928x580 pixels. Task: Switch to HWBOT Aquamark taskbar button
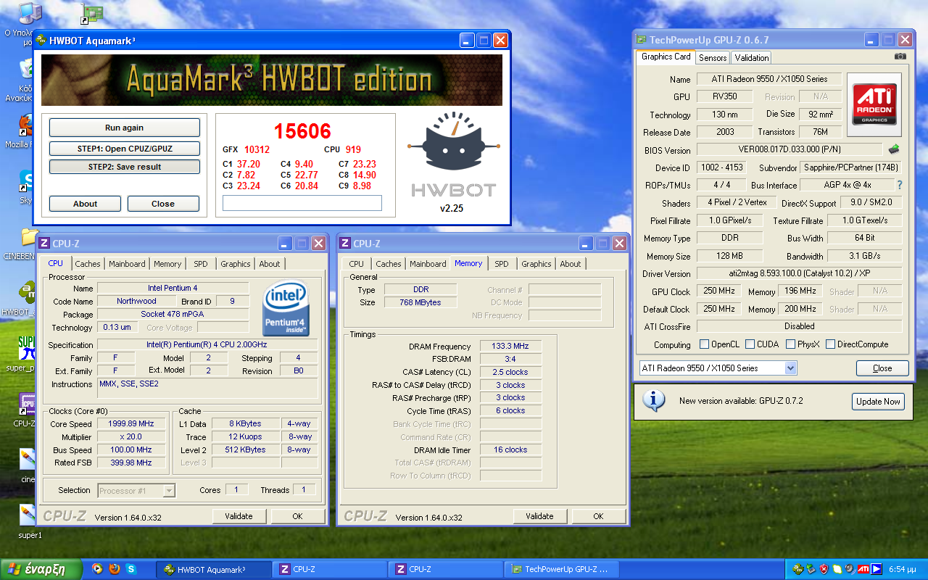point(214,569)
